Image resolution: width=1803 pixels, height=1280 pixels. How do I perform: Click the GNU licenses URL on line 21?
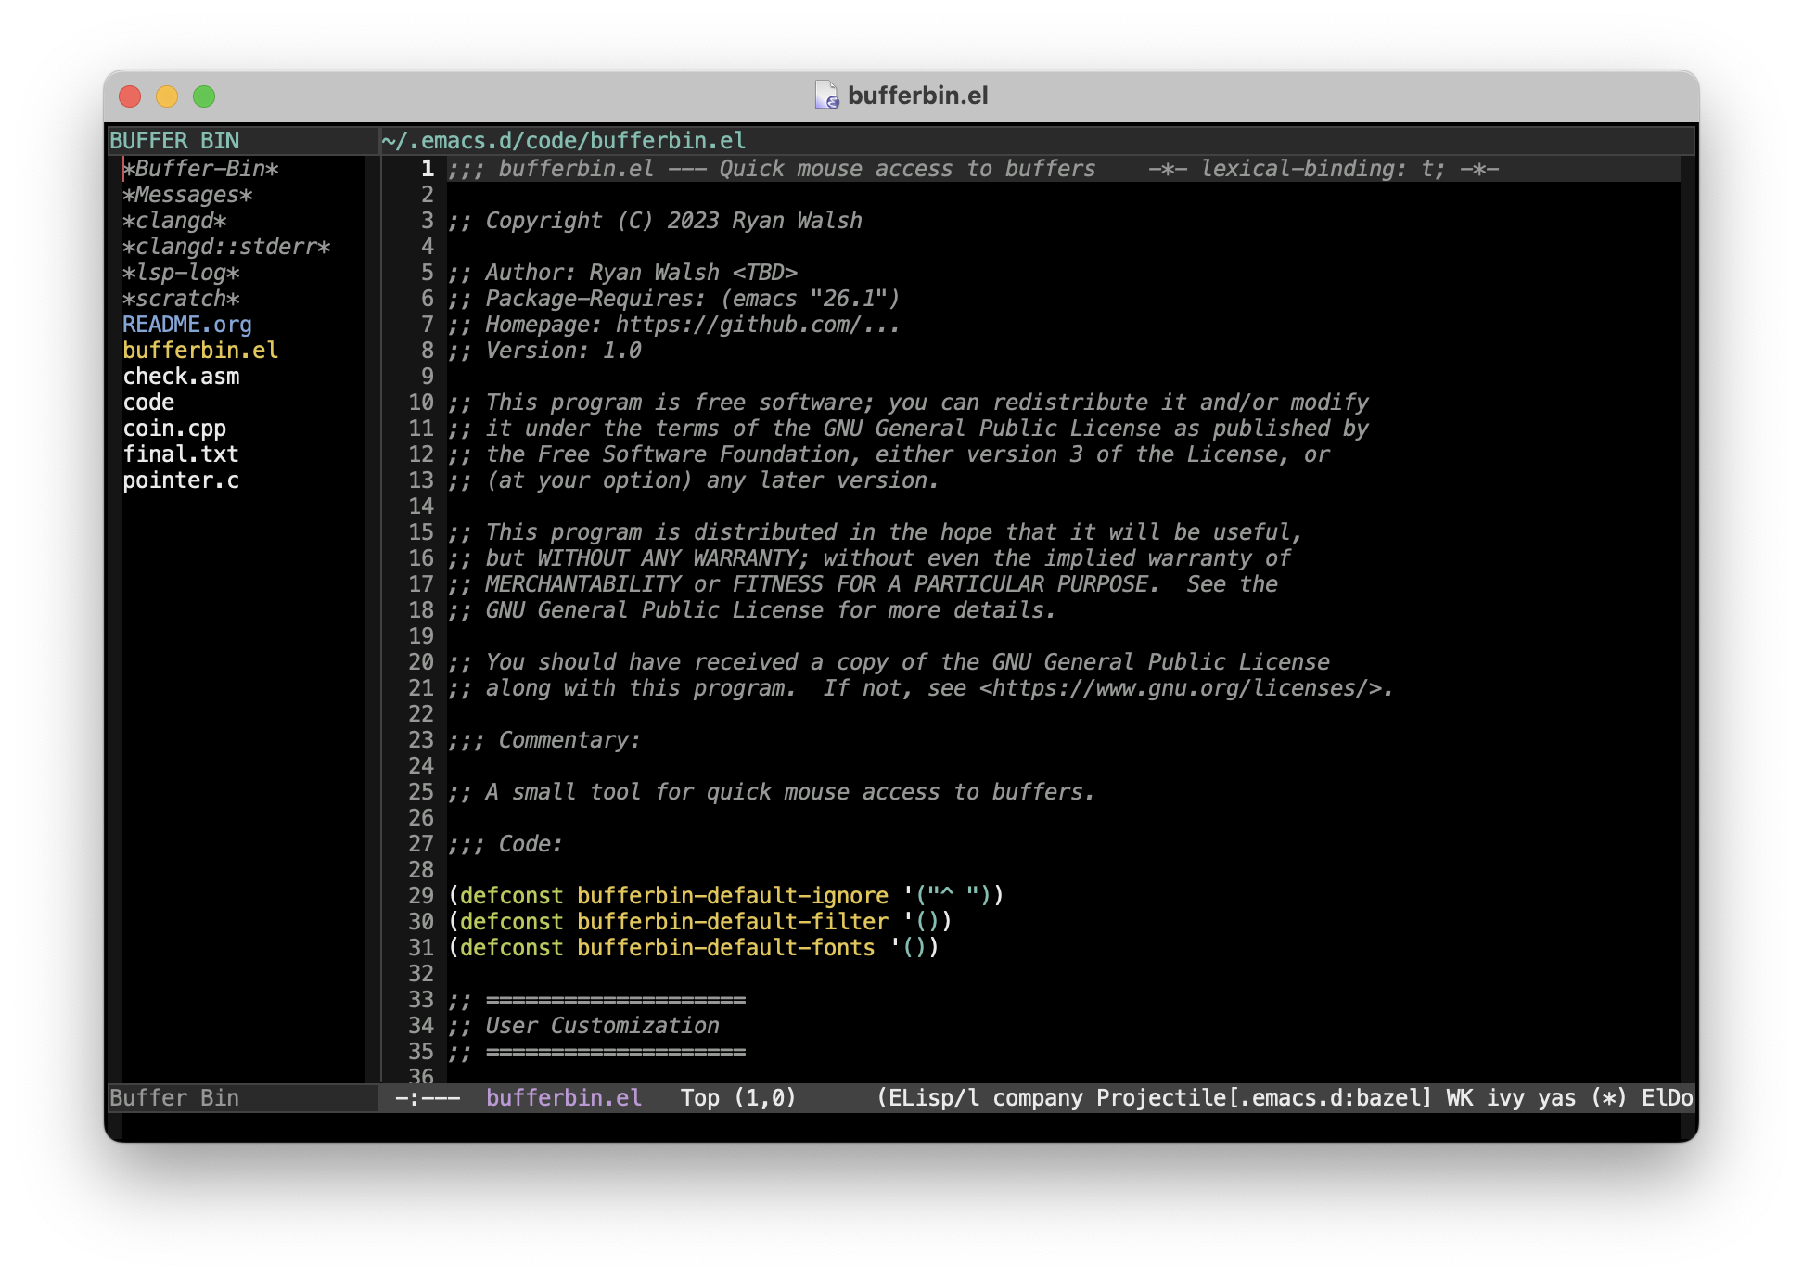[1186, 688]
